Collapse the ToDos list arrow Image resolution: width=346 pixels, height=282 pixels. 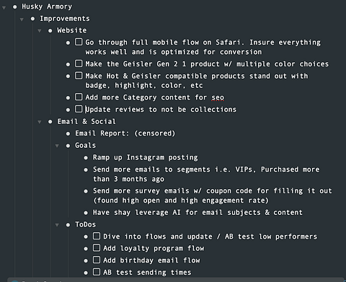pos(57,225)
